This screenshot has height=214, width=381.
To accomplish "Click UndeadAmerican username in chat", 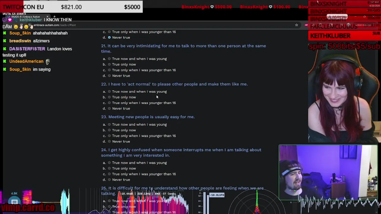I will coord(26,61).
